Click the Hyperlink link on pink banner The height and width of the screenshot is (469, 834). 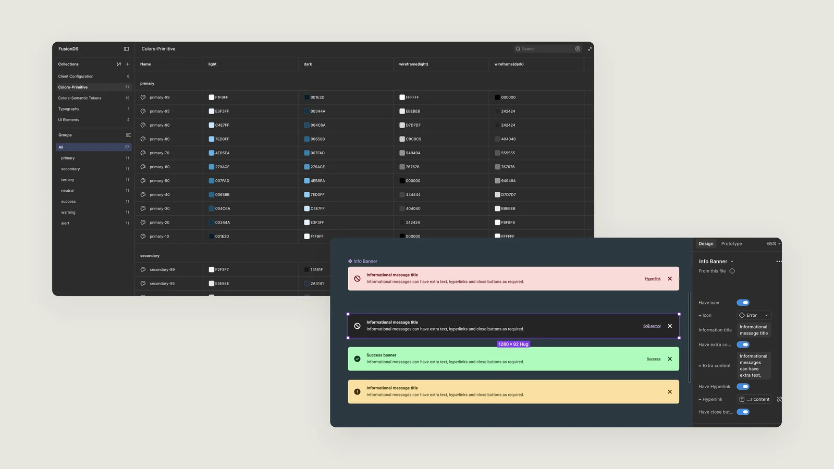653,279
